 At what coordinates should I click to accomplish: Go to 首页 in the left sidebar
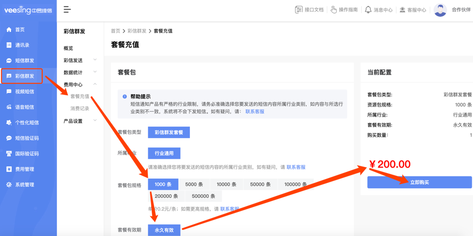click(x=20, y=30)
